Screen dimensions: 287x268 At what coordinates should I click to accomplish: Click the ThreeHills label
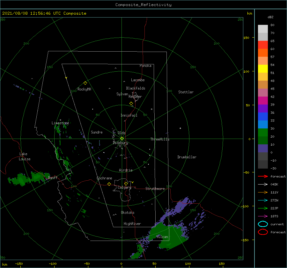click(x=160, y=139)
